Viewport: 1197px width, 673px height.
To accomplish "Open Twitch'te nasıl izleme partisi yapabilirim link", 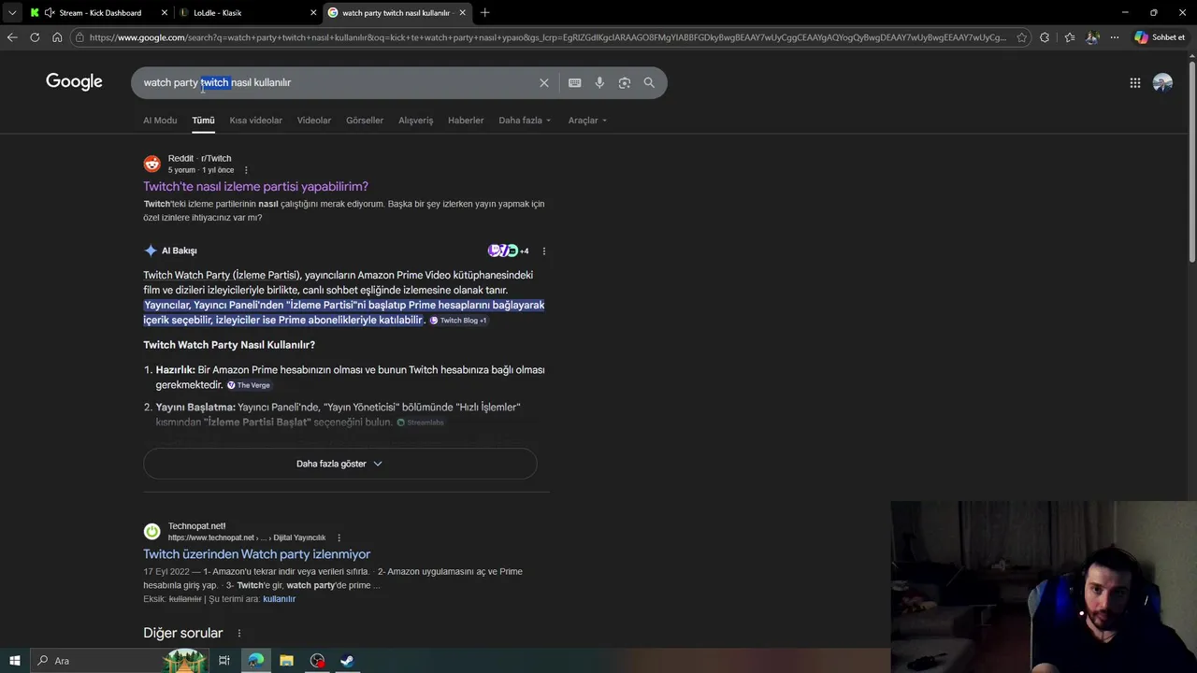I will click(x=255, y=186).
